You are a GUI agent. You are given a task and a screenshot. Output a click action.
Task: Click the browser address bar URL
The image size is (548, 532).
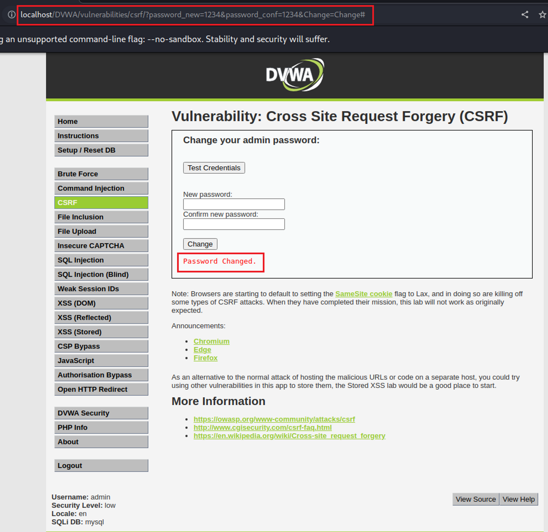pyautogui.click(x=193, y=15)
